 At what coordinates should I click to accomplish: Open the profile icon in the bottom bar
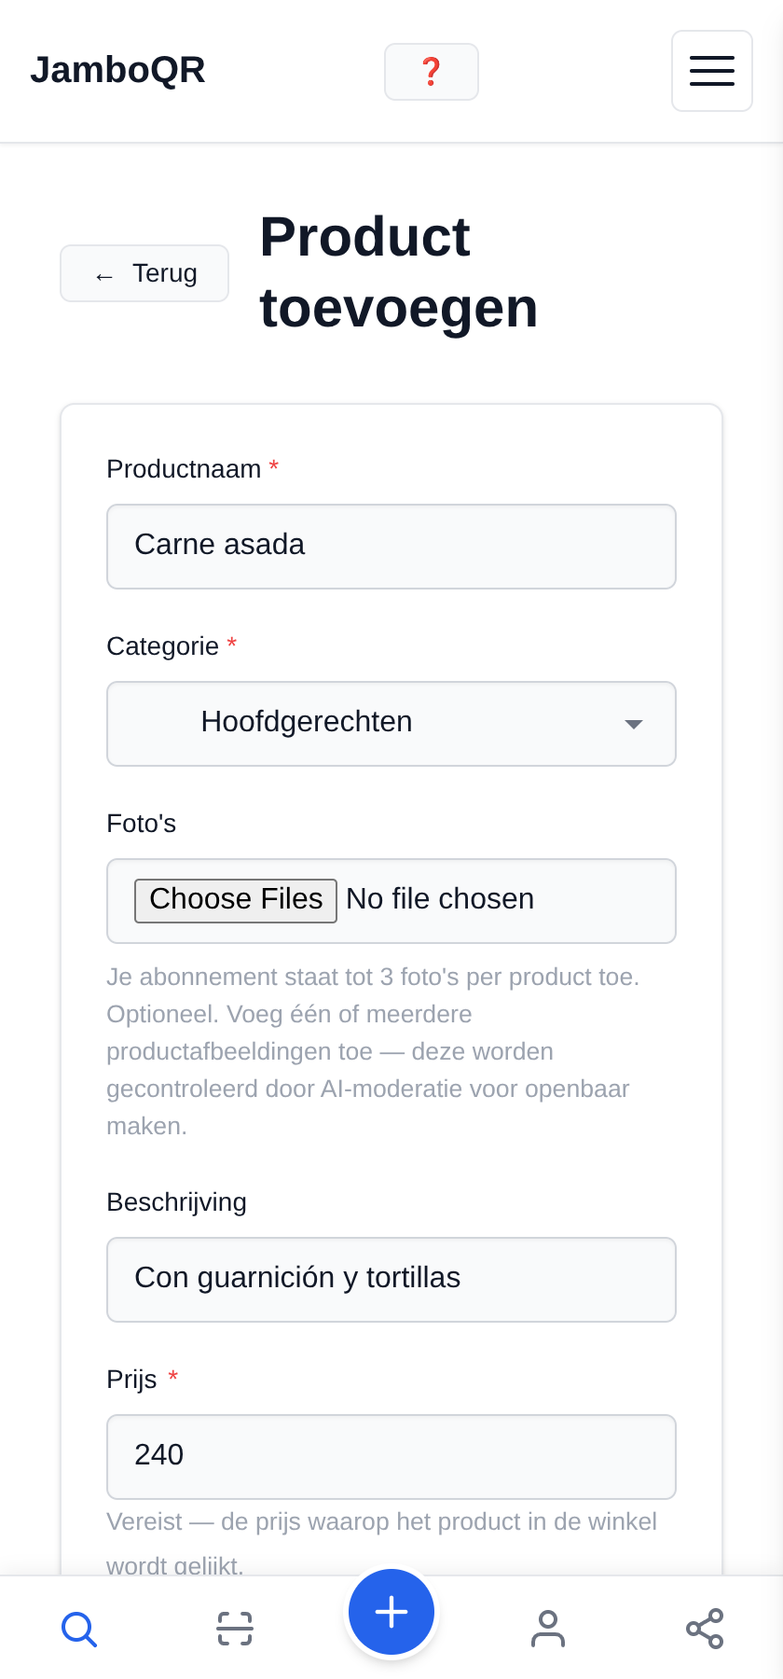[x=548, y=1629]
